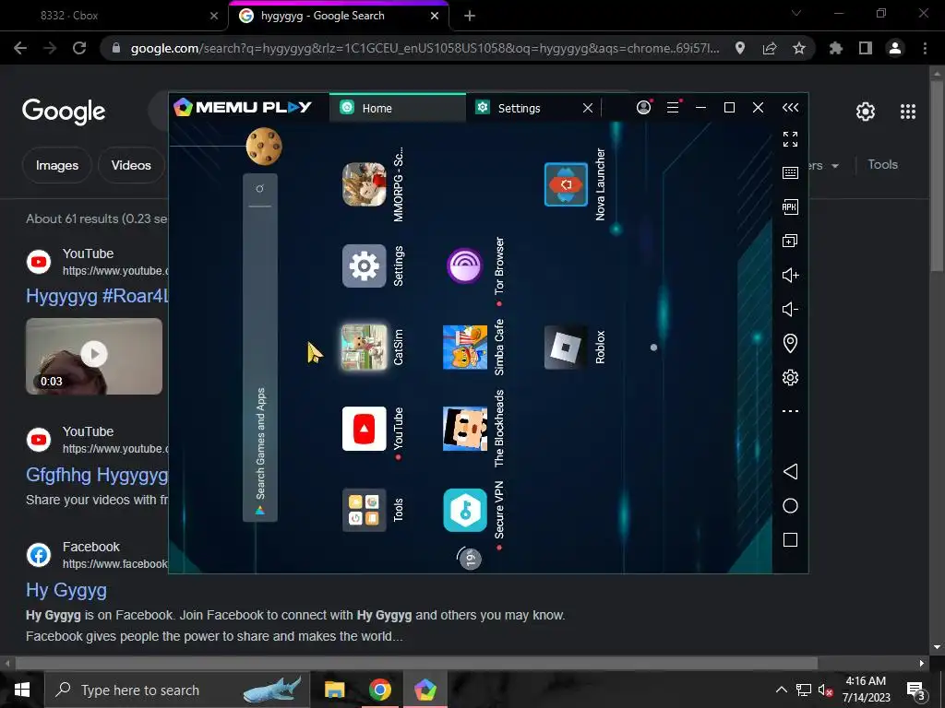Open a new Chrome tab

pyautogui.click(x=470, y=17)
